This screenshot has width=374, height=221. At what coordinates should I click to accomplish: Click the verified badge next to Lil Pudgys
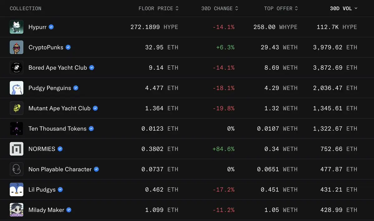(x=60, y=189)
